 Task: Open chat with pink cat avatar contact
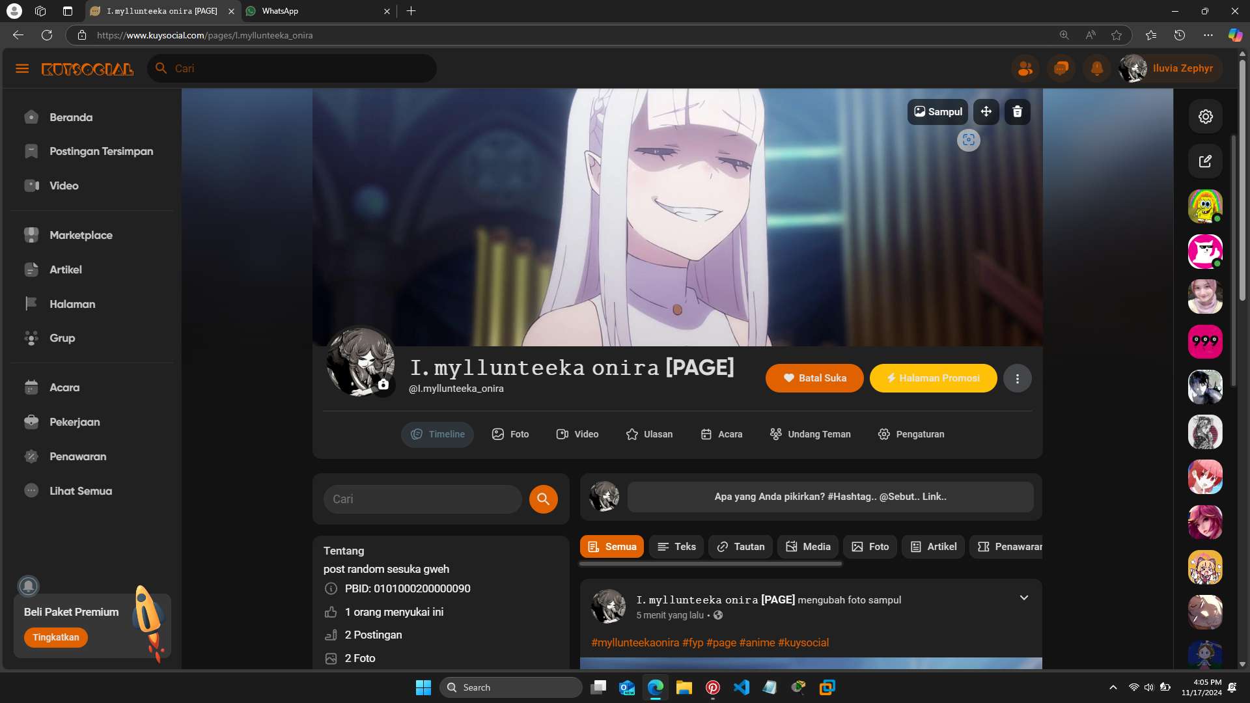pyautogui.click(x=1206, y=251)
